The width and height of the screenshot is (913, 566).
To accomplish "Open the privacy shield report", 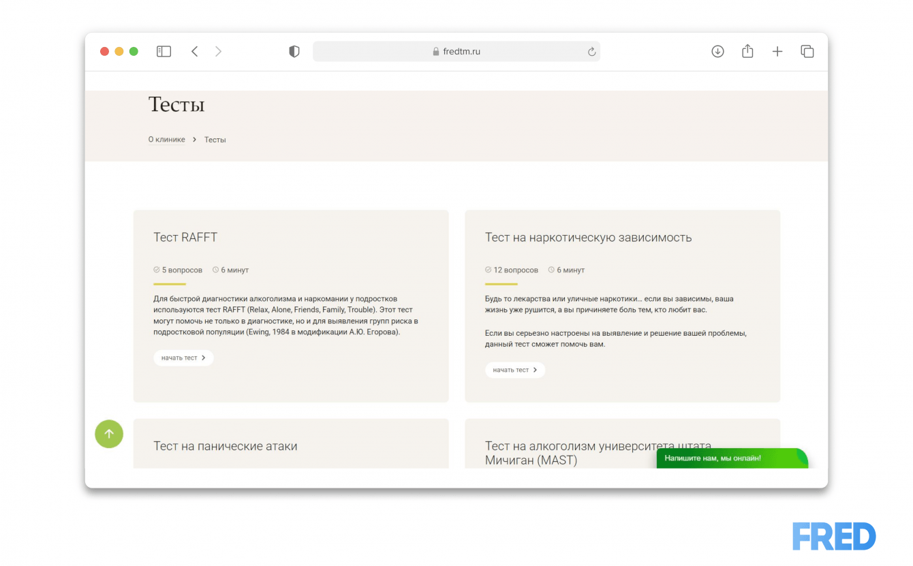I will tap(294, 52).
